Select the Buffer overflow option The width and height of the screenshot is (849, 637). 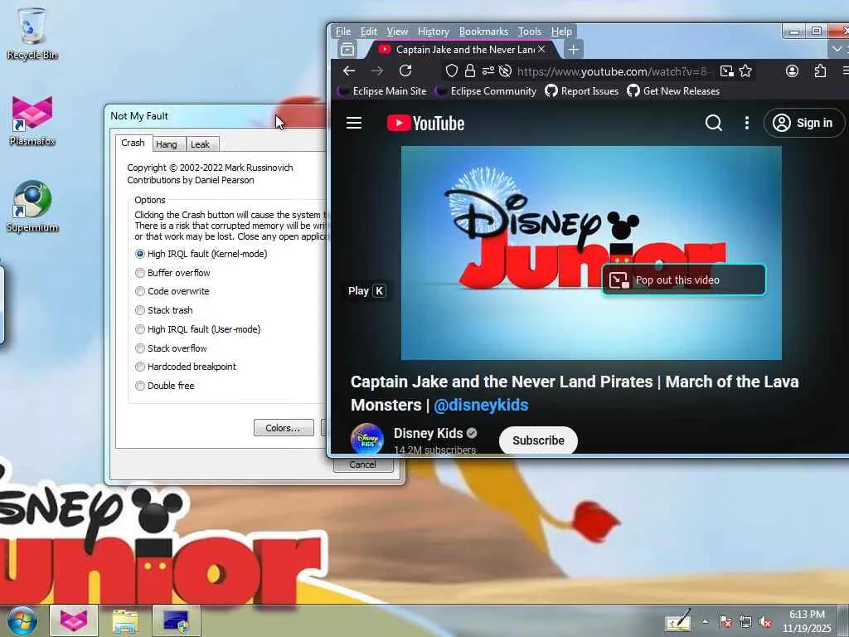[x=172, y=272]
